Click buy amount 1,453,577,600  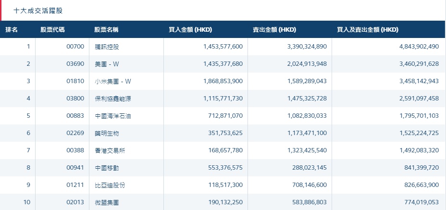tap(223, 47)
